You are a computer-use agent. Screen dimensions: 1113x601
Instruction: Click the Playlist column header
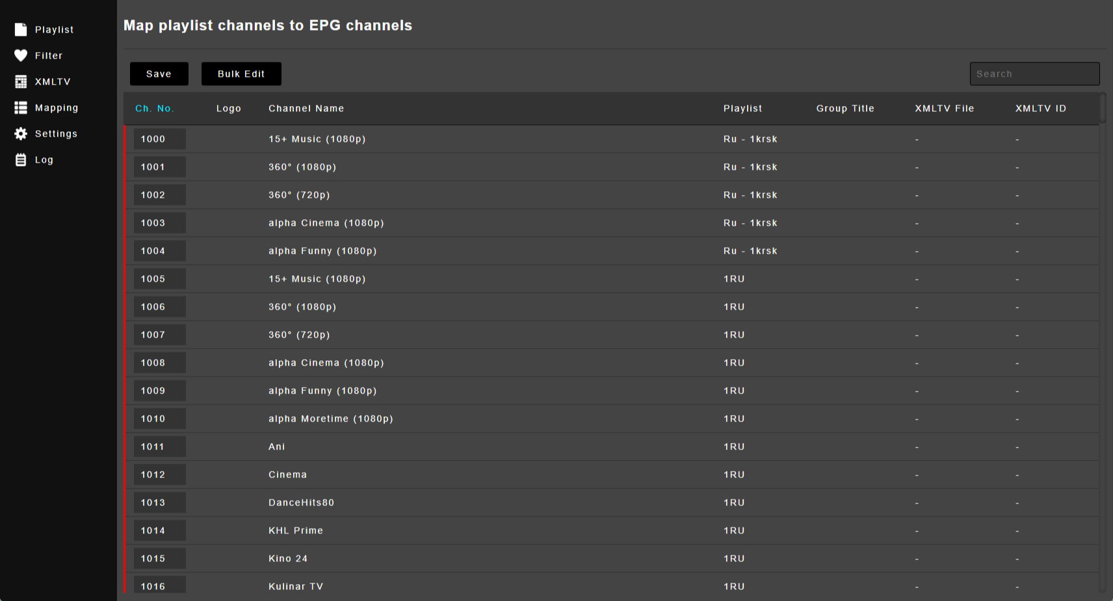click(742, 109)
